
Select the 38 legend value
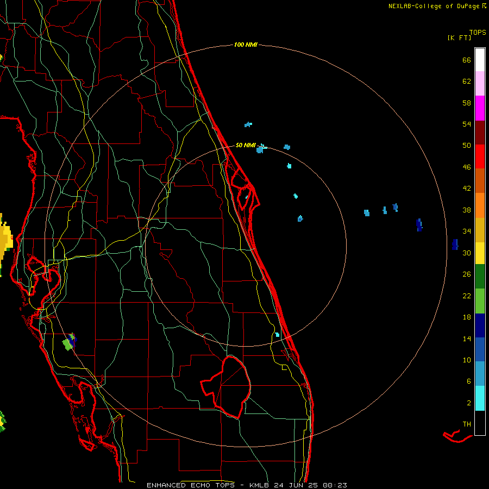467,210
